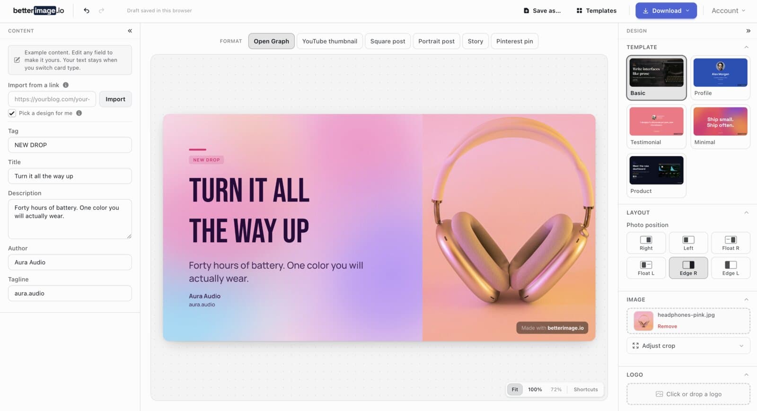757x411 pixels.
Task: Click the undo arrow icon
Action: [x=86, y=10]
